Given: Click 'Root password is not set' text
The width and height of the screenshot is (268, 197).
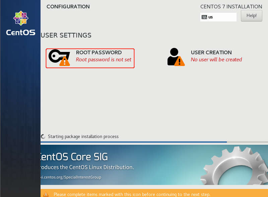Looking at the screenshot, I should pos(104,60).
